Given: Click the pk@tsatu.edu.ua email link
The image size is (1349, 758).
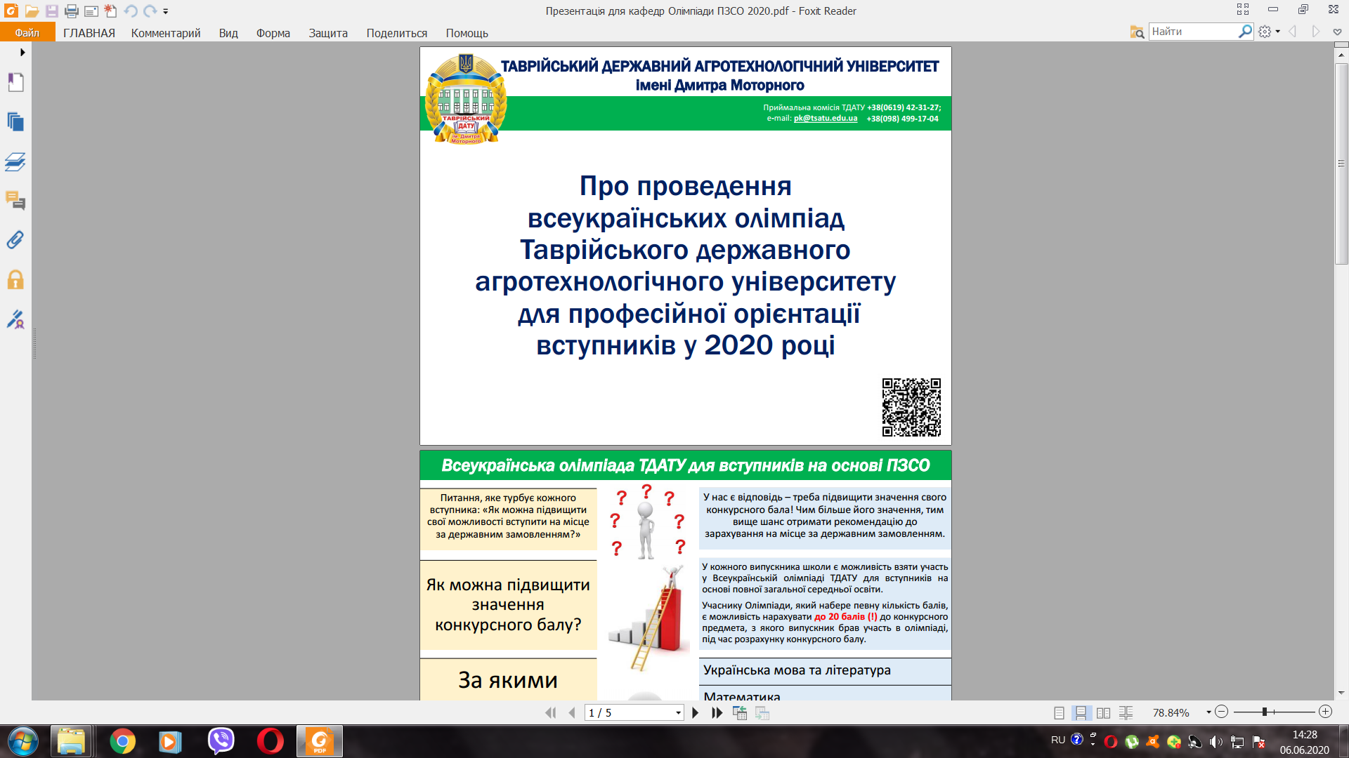Looking at the screenshot, I should [x=825, y=119].
